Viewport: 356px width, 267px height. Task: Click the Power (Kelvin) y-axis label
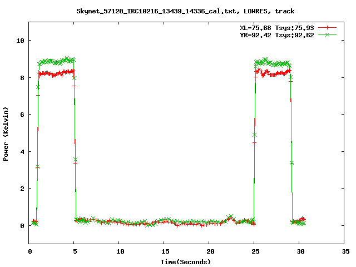[6, 134]
